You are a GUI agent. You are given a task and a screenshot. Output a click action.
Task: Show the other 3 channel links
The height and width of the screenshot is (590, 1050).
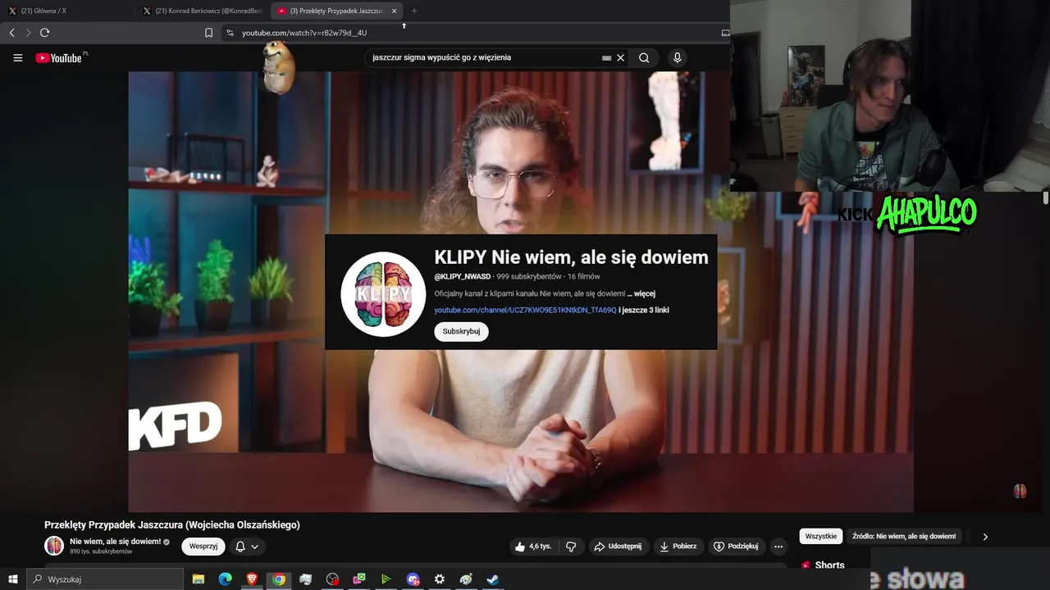(644, 310)
